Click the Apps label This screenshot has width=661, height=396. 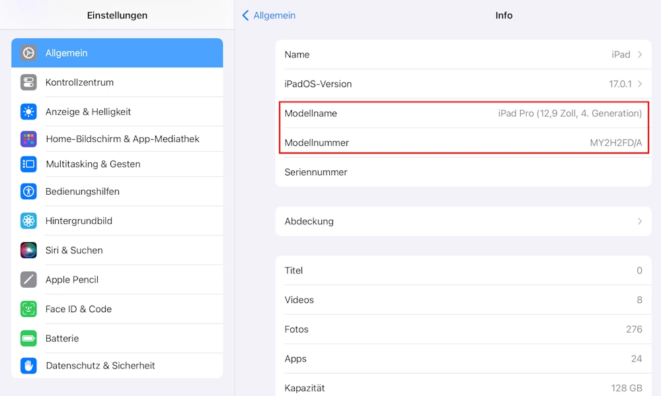pyautogui.click(x=295, y=359)
